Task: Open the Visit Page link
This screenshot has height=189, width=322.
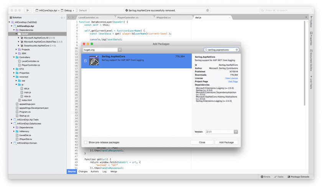Action: [x=233, y=81]
